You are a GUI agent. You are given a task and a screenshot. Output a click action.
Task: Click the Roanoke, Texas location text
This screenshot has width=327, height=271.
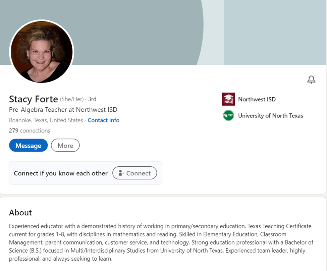[46, 120]
